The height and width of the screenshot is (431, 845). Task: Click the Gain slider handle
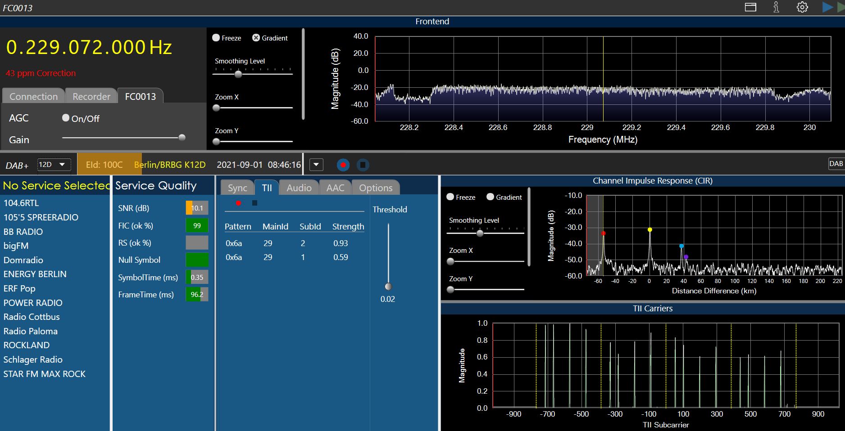(182, 138)
